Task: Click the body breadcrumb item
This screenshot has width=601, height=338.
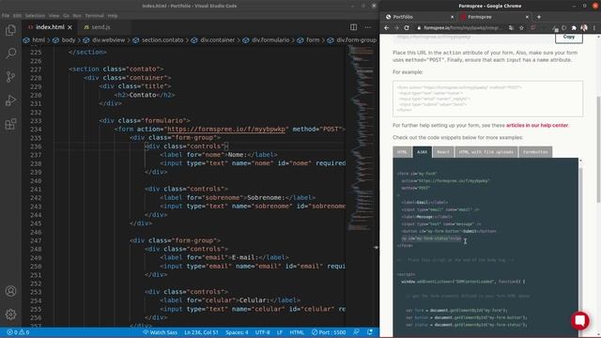Action: (65, 39)
